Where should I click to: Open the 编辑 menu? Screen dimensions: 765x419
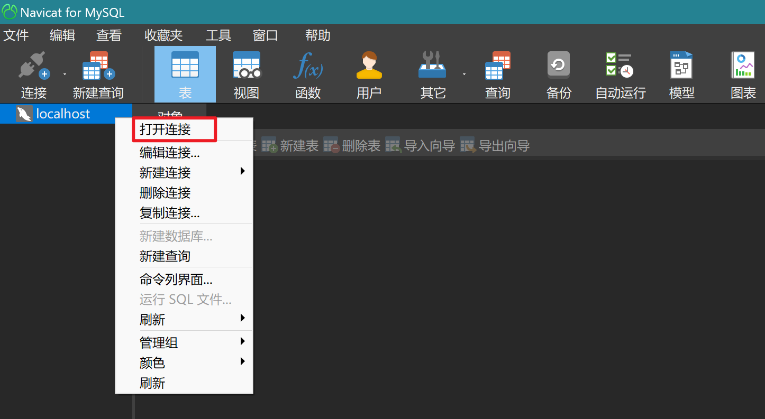62,35
